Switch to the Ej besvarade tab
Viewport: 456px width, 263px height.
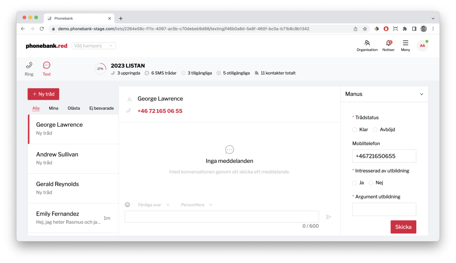point(101,108)
